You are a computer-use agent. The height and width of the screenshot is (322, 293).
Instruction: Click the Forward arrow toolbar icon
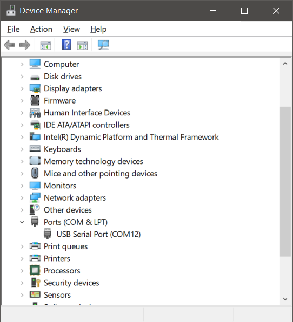pos(25,45)
